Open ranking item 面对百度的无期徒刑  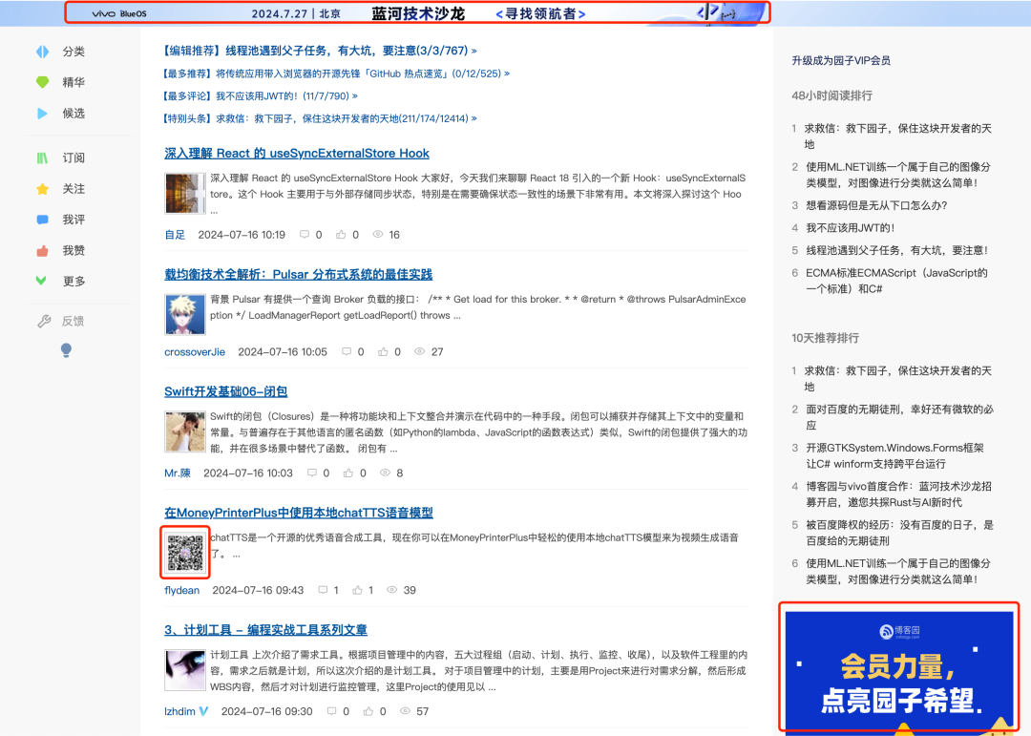click(899, 417)
